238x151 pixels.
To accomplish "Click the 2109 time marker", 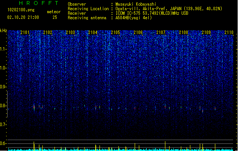I will point(206,32).
